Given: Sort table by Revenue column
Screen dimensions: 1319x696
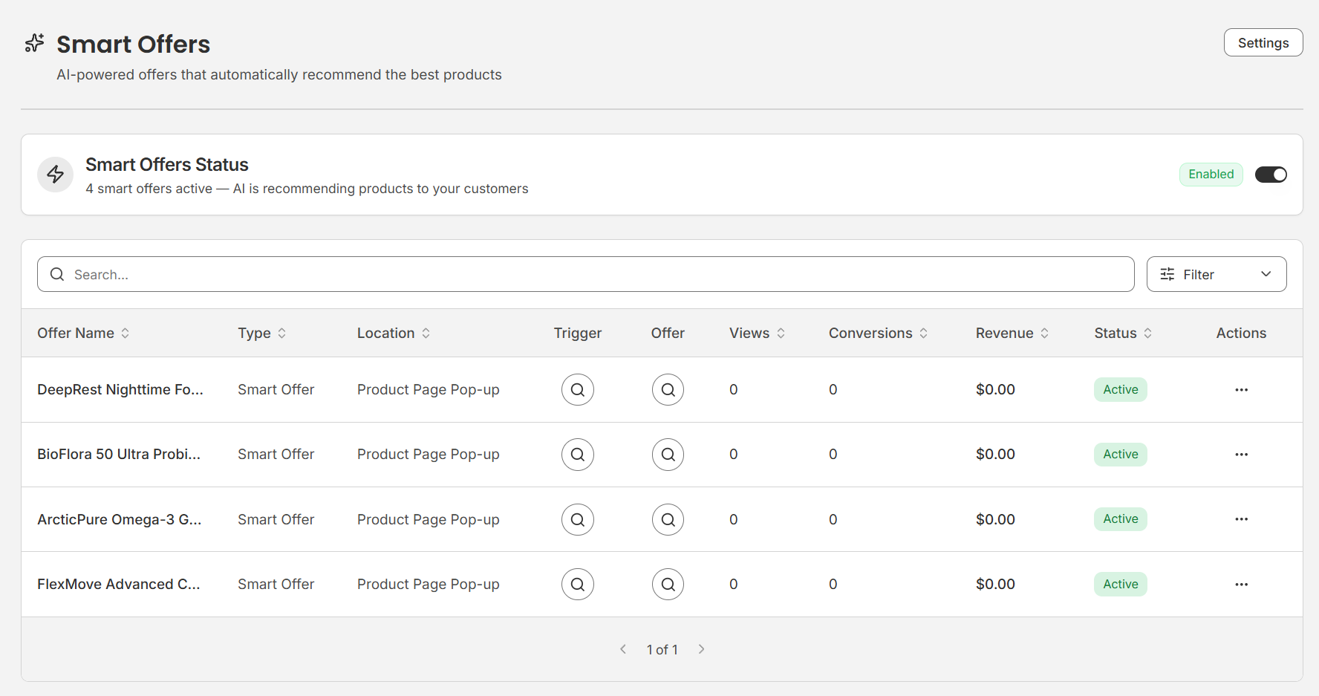Looking at the screenshot, I should pos(1012,333).
